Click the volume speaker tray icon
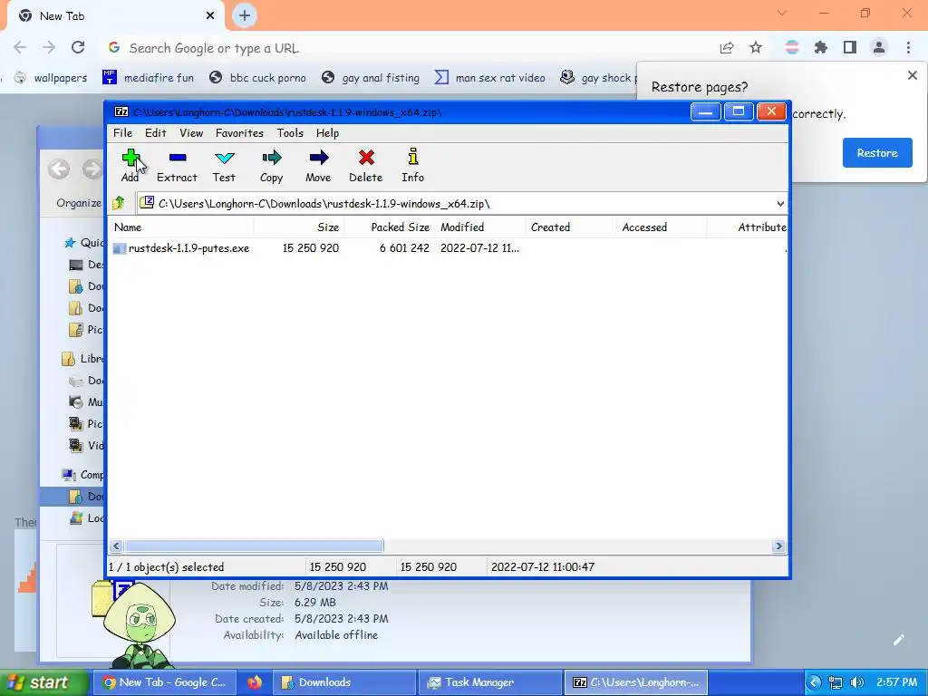This screenshot has height=696, width=928. coord(856,682)
